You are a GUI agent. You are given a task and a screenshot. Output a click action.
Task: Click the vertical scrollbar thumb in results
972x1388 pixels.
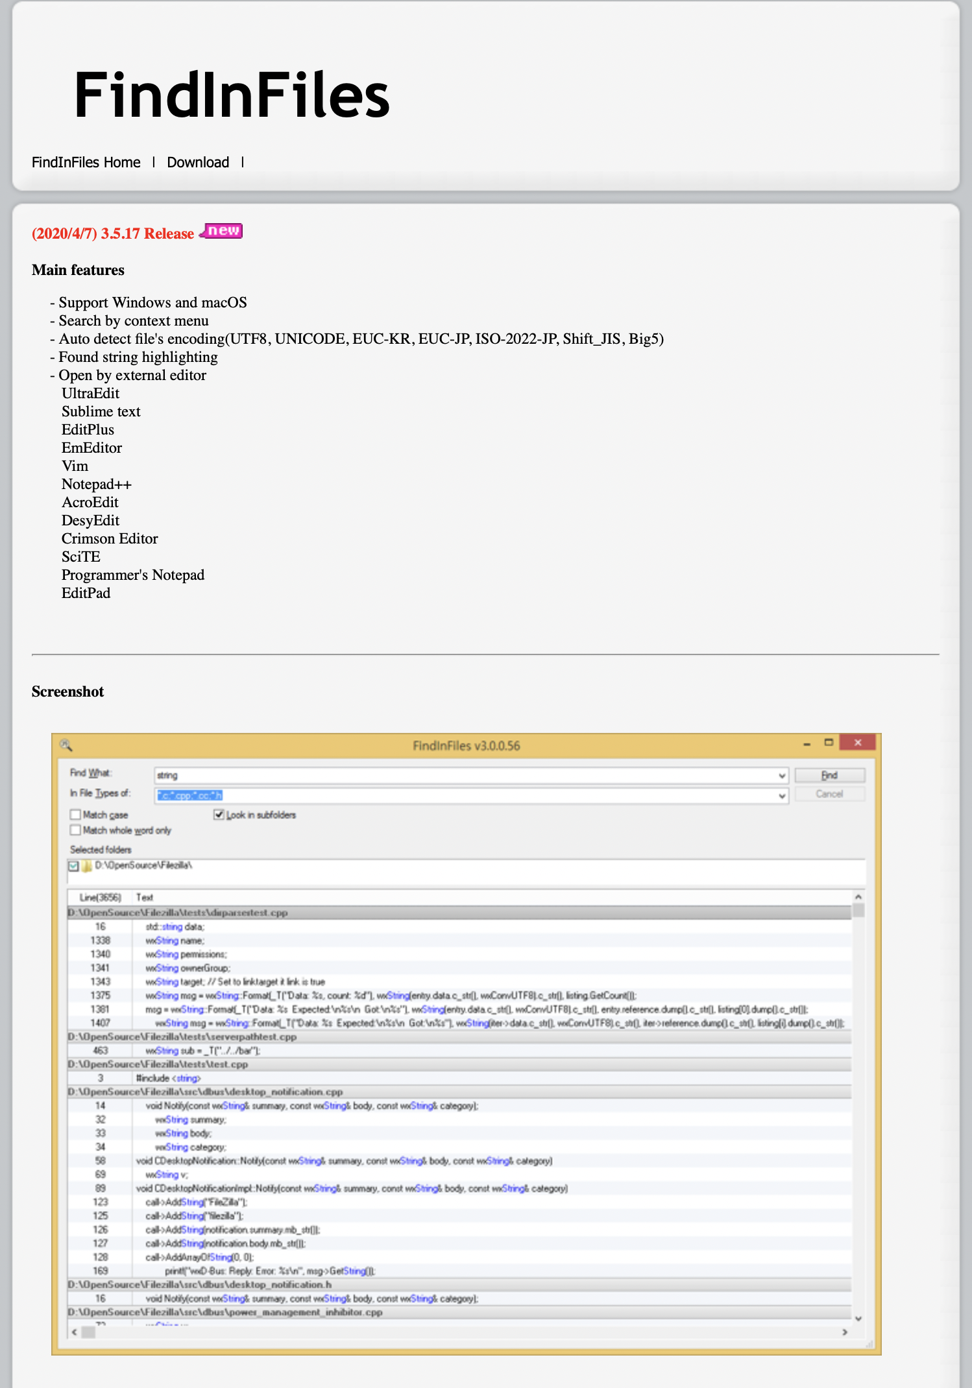[x=858, y=911]
